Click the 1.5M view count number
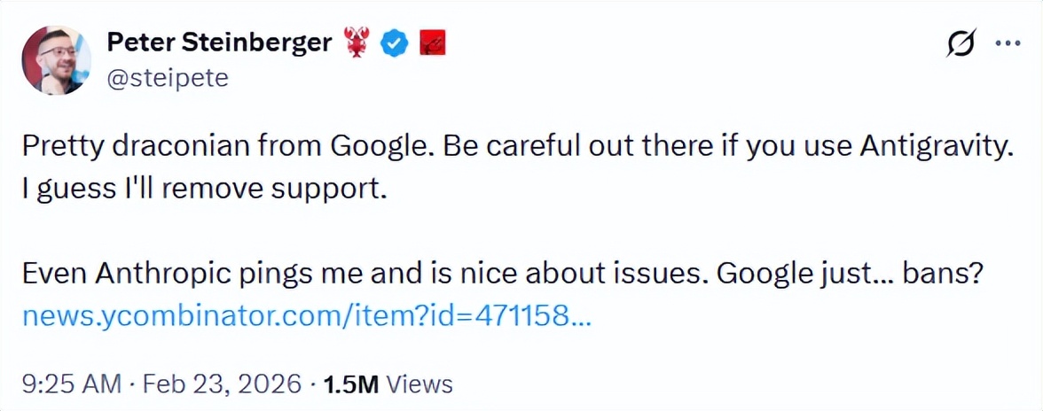 click(x=350, y=384)
